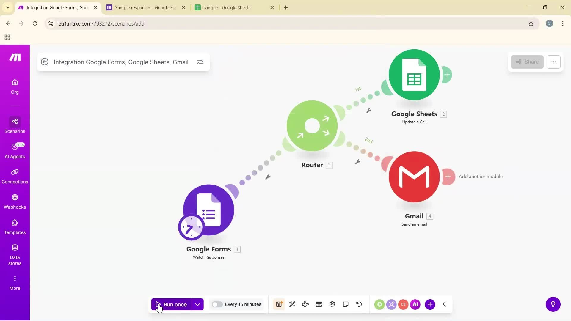The width and height of the screenshot is (571, 321).
Task: Open the AI Agents section
Action: pos(15,151)
